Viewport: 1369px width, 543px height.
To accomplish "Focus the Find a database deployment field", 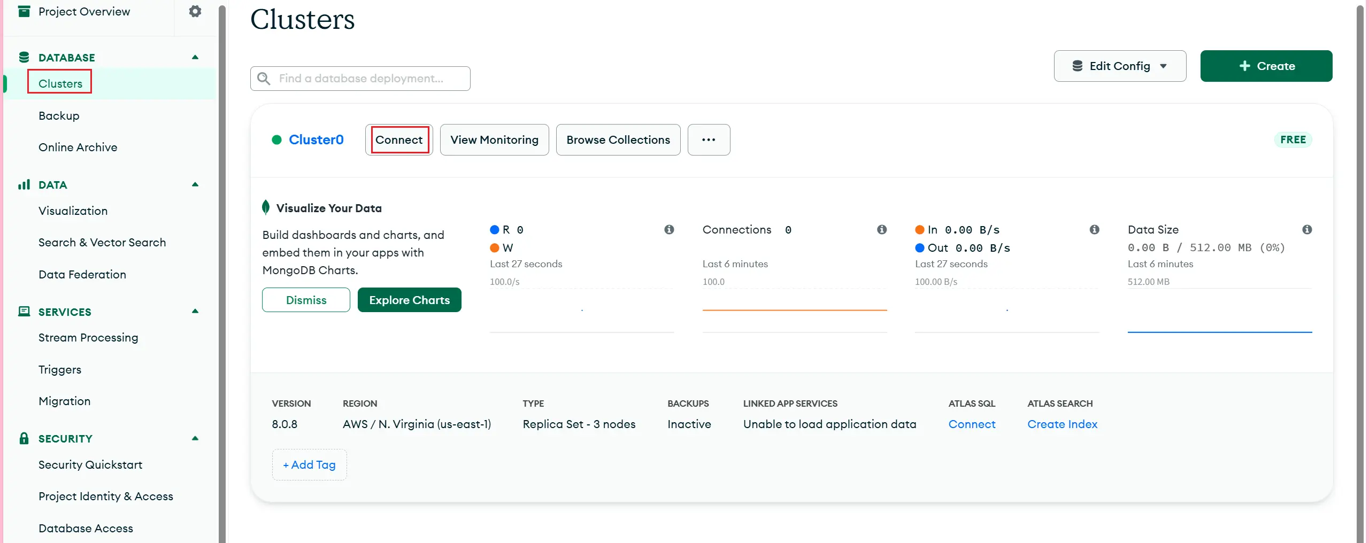I will [369, 79].
